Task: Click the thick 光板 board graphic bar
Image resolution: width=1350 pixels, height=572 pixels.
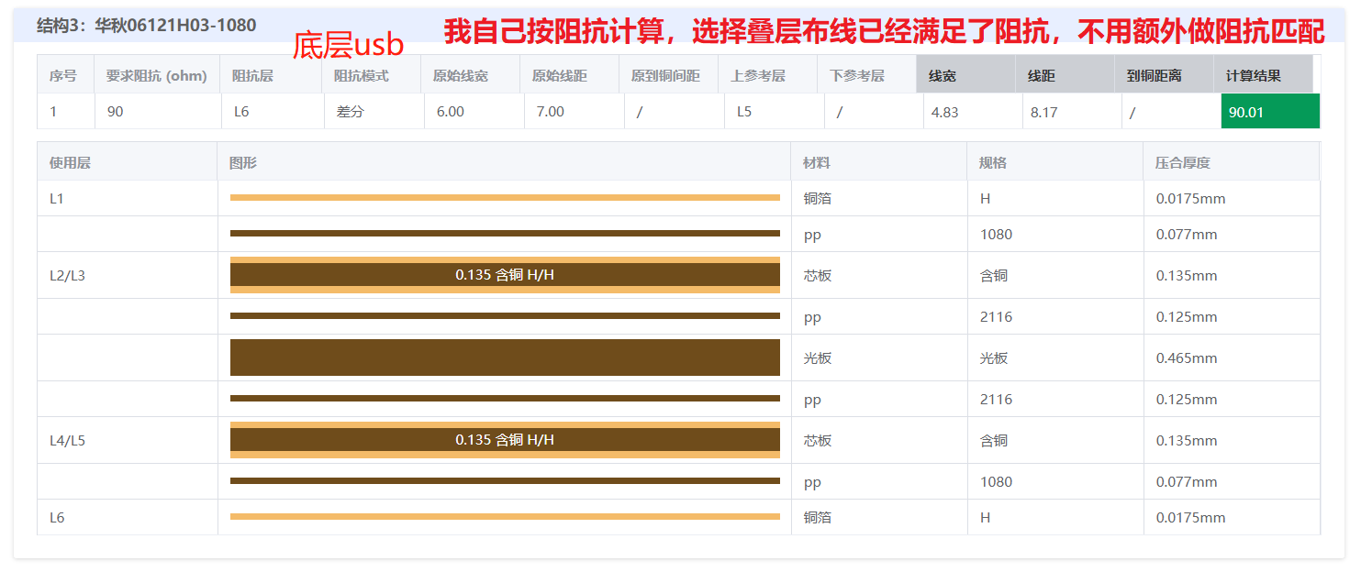Action: [x=505, y=357]
